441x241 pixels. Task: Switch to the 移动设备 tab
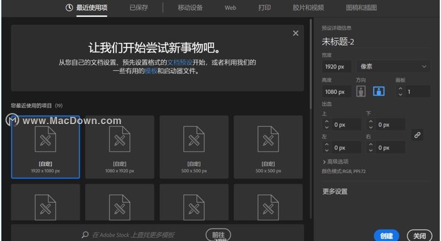pos(190,8)
